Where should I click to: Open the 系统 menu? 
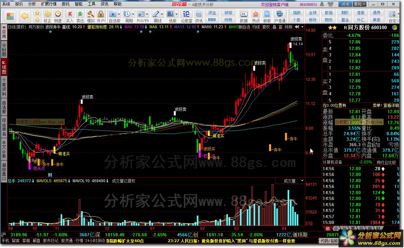coord(6,4)
